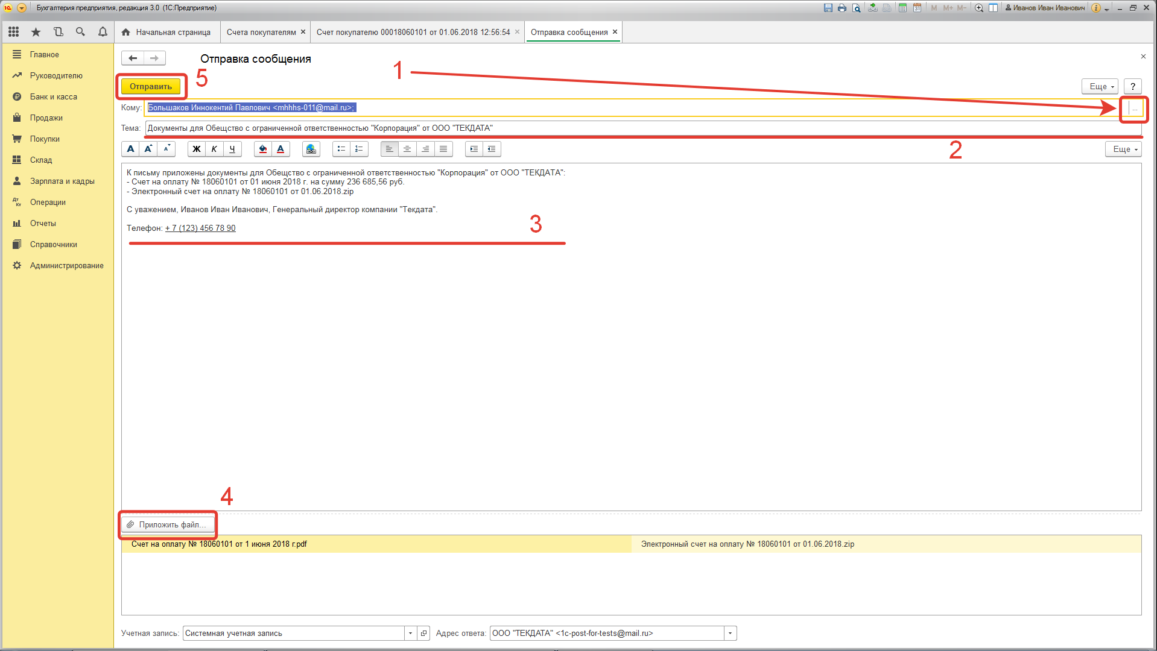Click the Кому recipient field
The width and height of the screenshot is (1157, 651).
point(636,108)
